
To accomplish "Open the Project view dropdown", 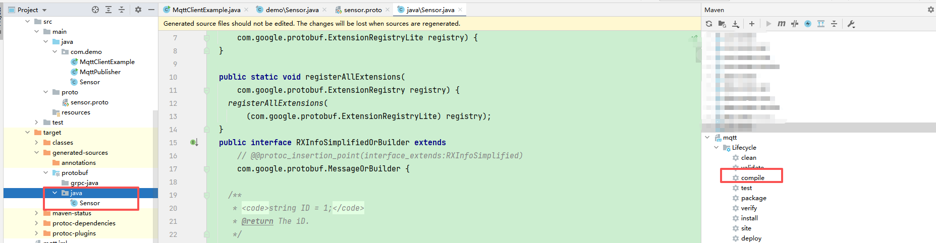I will click(x=44, y=10).
